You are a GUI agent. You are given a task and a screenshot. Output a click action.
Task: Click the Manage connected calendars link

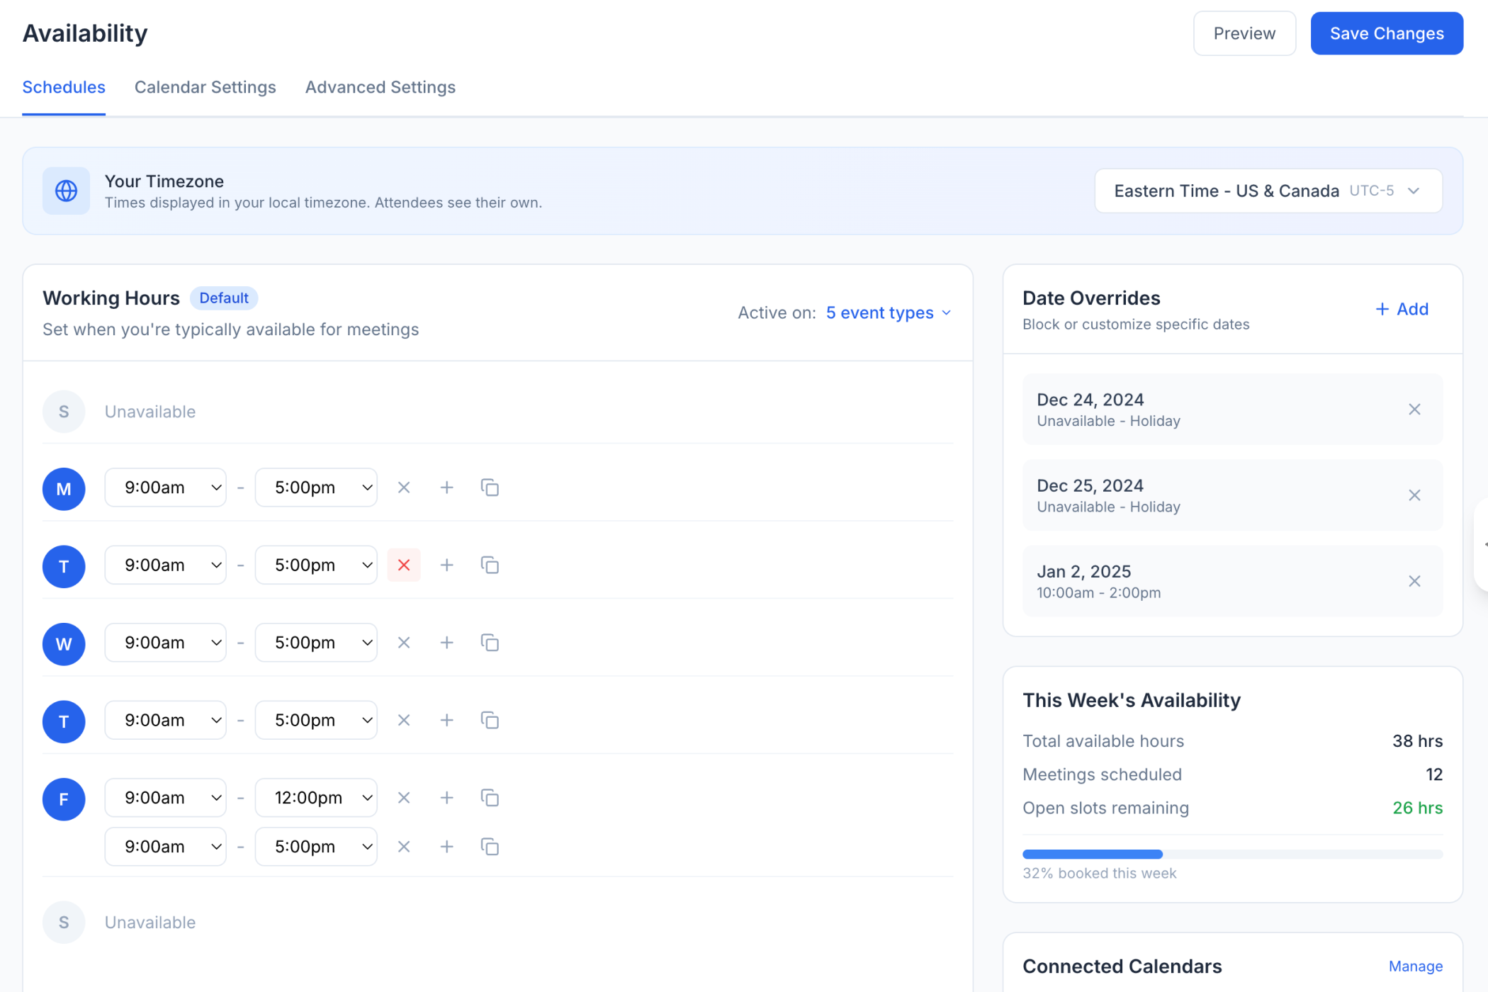(1415, 966)
